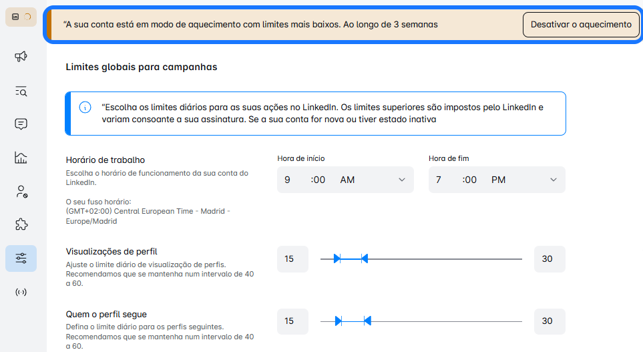Click the minutes field of Hora de início
Image resolution: width=643 pixels, height=352 pixels.
(x=319, y=180)
